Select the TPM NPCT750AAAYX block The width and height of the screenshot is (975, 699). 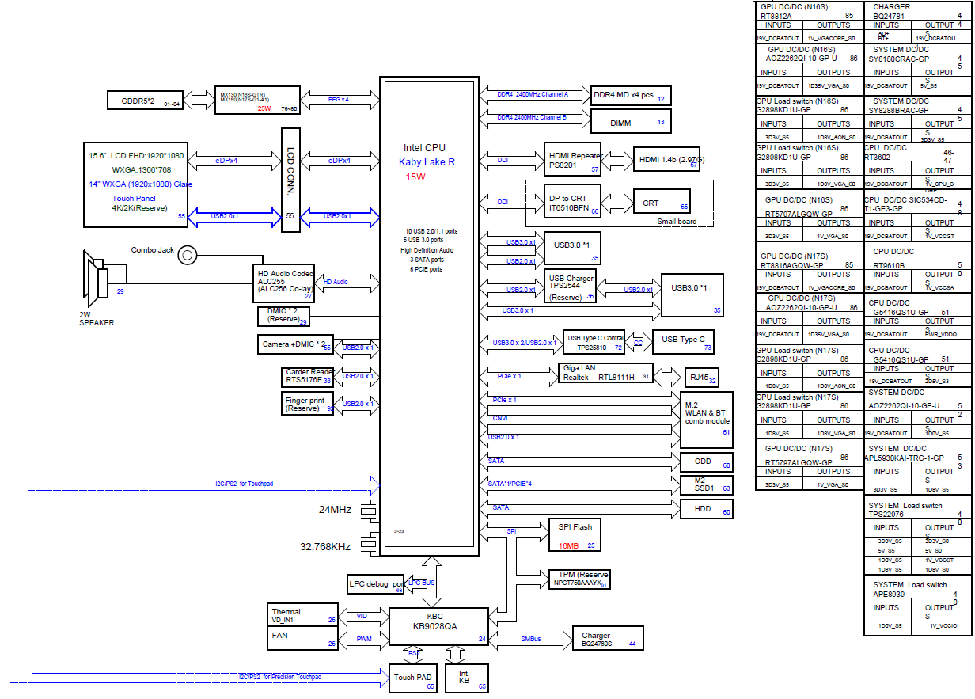tap(579, 579)
